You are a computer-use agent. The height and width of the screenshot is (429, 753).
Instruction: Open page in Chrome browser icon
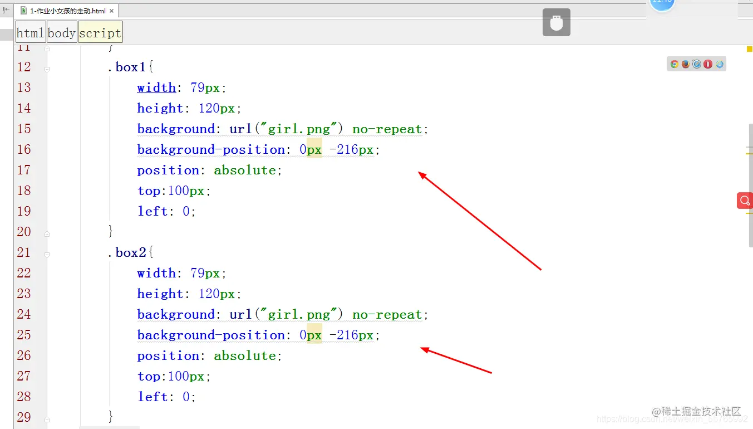click(675, 64)
